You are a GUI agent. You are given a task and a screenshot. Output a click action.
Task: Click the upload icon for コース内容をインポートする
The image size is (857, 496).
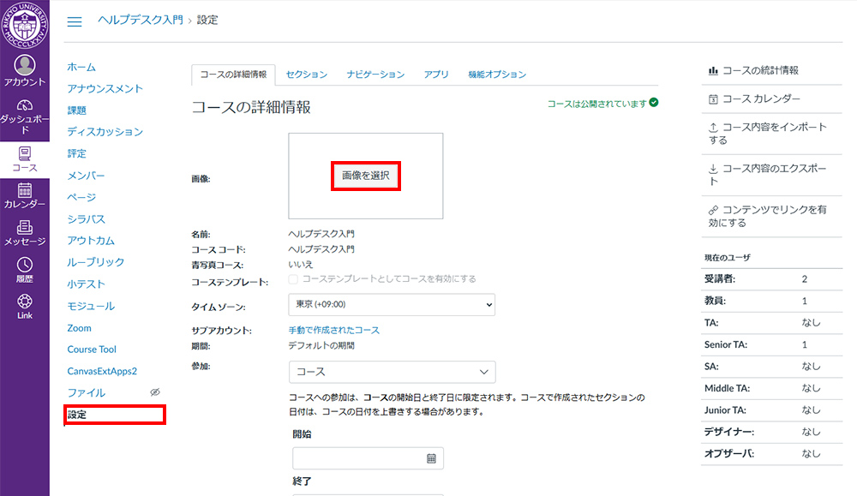(x=713, y=128)
